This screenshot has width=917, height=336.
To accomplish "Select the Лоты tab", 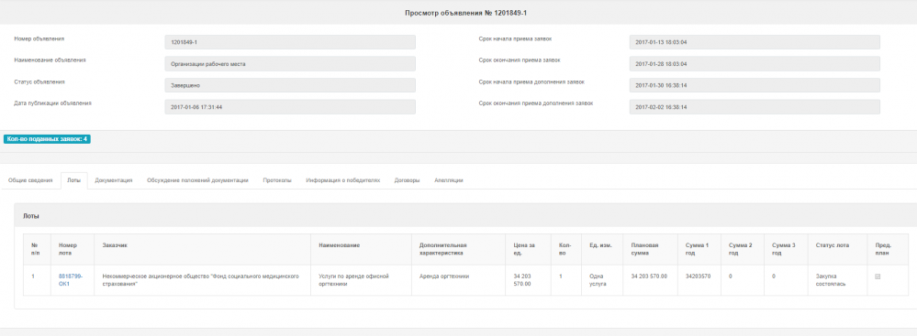I will coord(73,181).
